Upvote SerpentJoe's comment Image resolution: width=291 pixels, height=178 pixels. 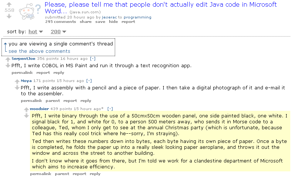[8, 59]
